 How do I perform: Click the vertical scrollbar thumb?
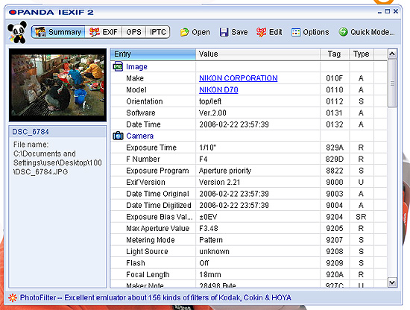[392, 83]
